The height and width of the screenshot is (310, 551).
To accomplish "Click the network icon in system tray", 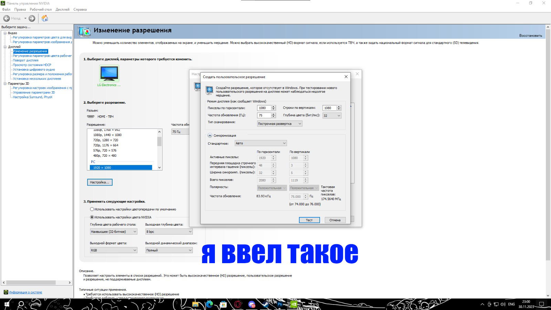I will point(496,304).
